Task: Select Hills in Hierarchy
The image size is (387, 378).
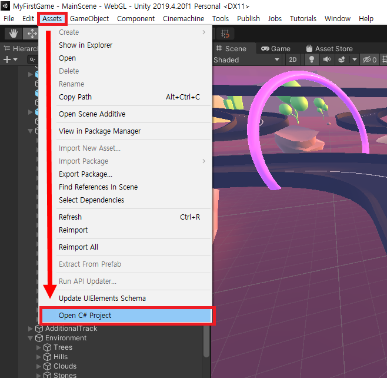Action: (x=61, y=357)
